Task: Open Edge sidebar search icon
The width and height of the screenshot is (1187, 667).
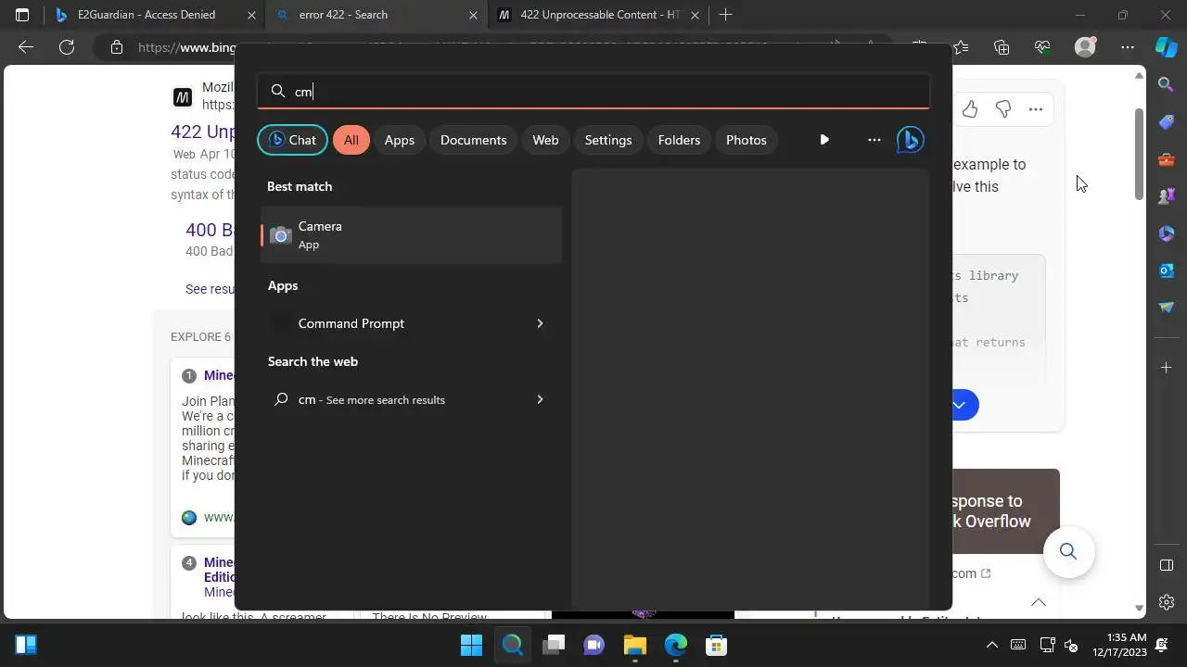Action: coord(1167,84)
